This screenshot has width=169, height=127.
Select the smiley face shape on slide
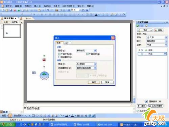coord(44,76)
